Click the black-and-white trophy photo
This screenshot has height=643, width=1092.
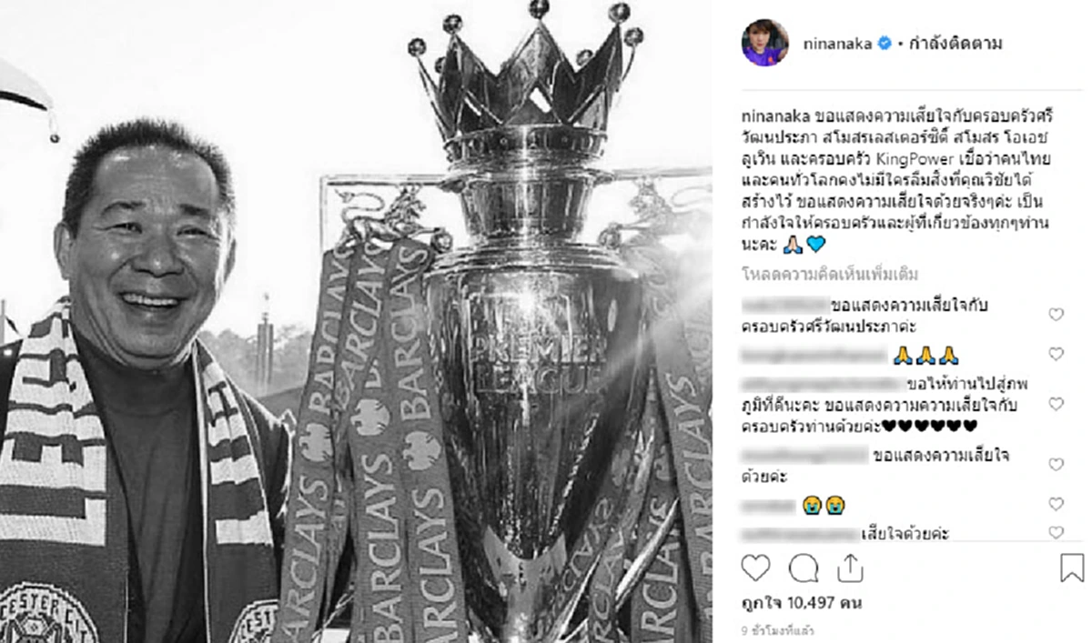(356, 321)
